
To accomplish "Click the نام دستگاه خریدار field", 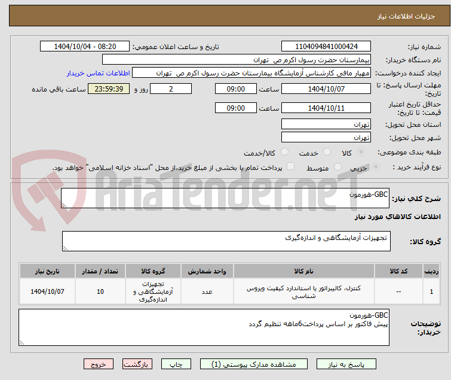I will (237, 60).
